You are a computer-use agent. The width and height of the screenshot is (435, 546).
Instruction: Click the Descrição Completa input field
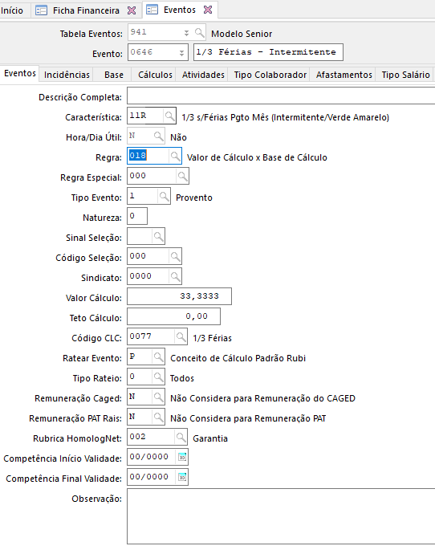tap(281, 96)
